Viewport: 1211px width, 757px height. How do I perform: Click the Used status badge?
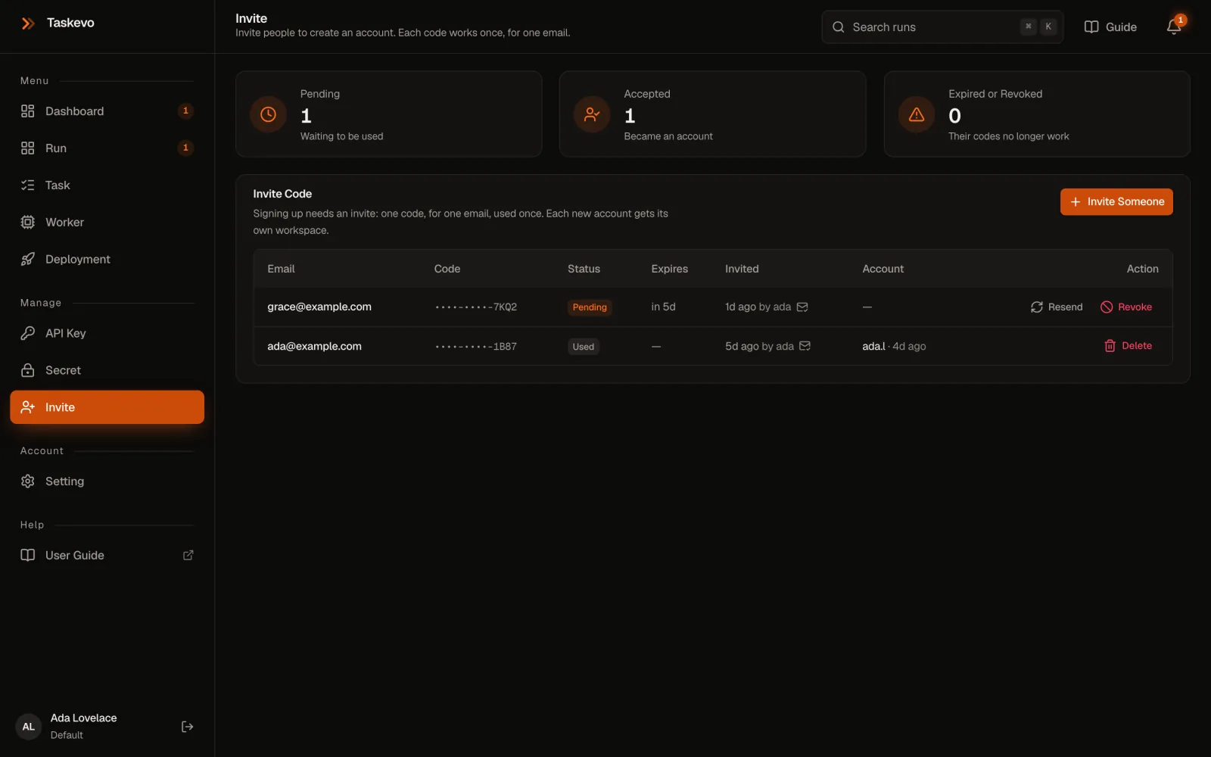[x=584, y=347]
